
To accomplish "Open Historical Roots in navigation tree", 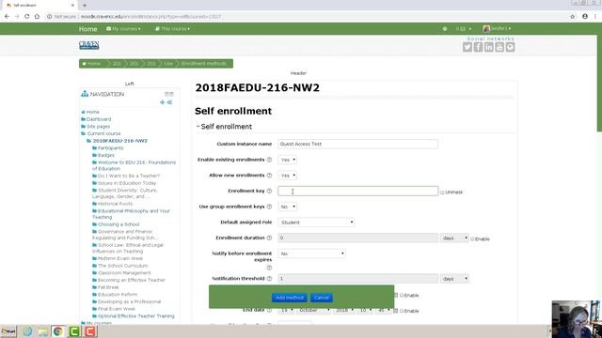I will (115, 204).
